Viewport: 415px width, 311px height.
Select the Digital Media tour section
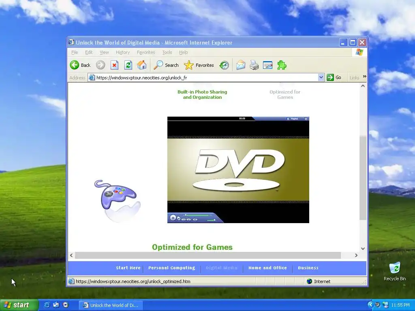(222, 268)
